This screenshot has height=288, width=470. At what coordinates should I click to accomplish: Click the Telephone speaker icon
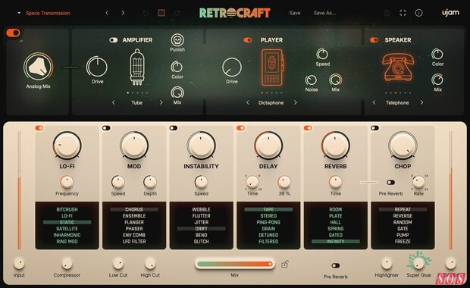(x=398, y=67)
